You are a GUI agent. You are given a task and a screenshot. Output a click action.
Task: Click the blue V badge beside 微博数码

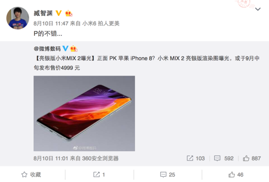click(x=65, y=49)
